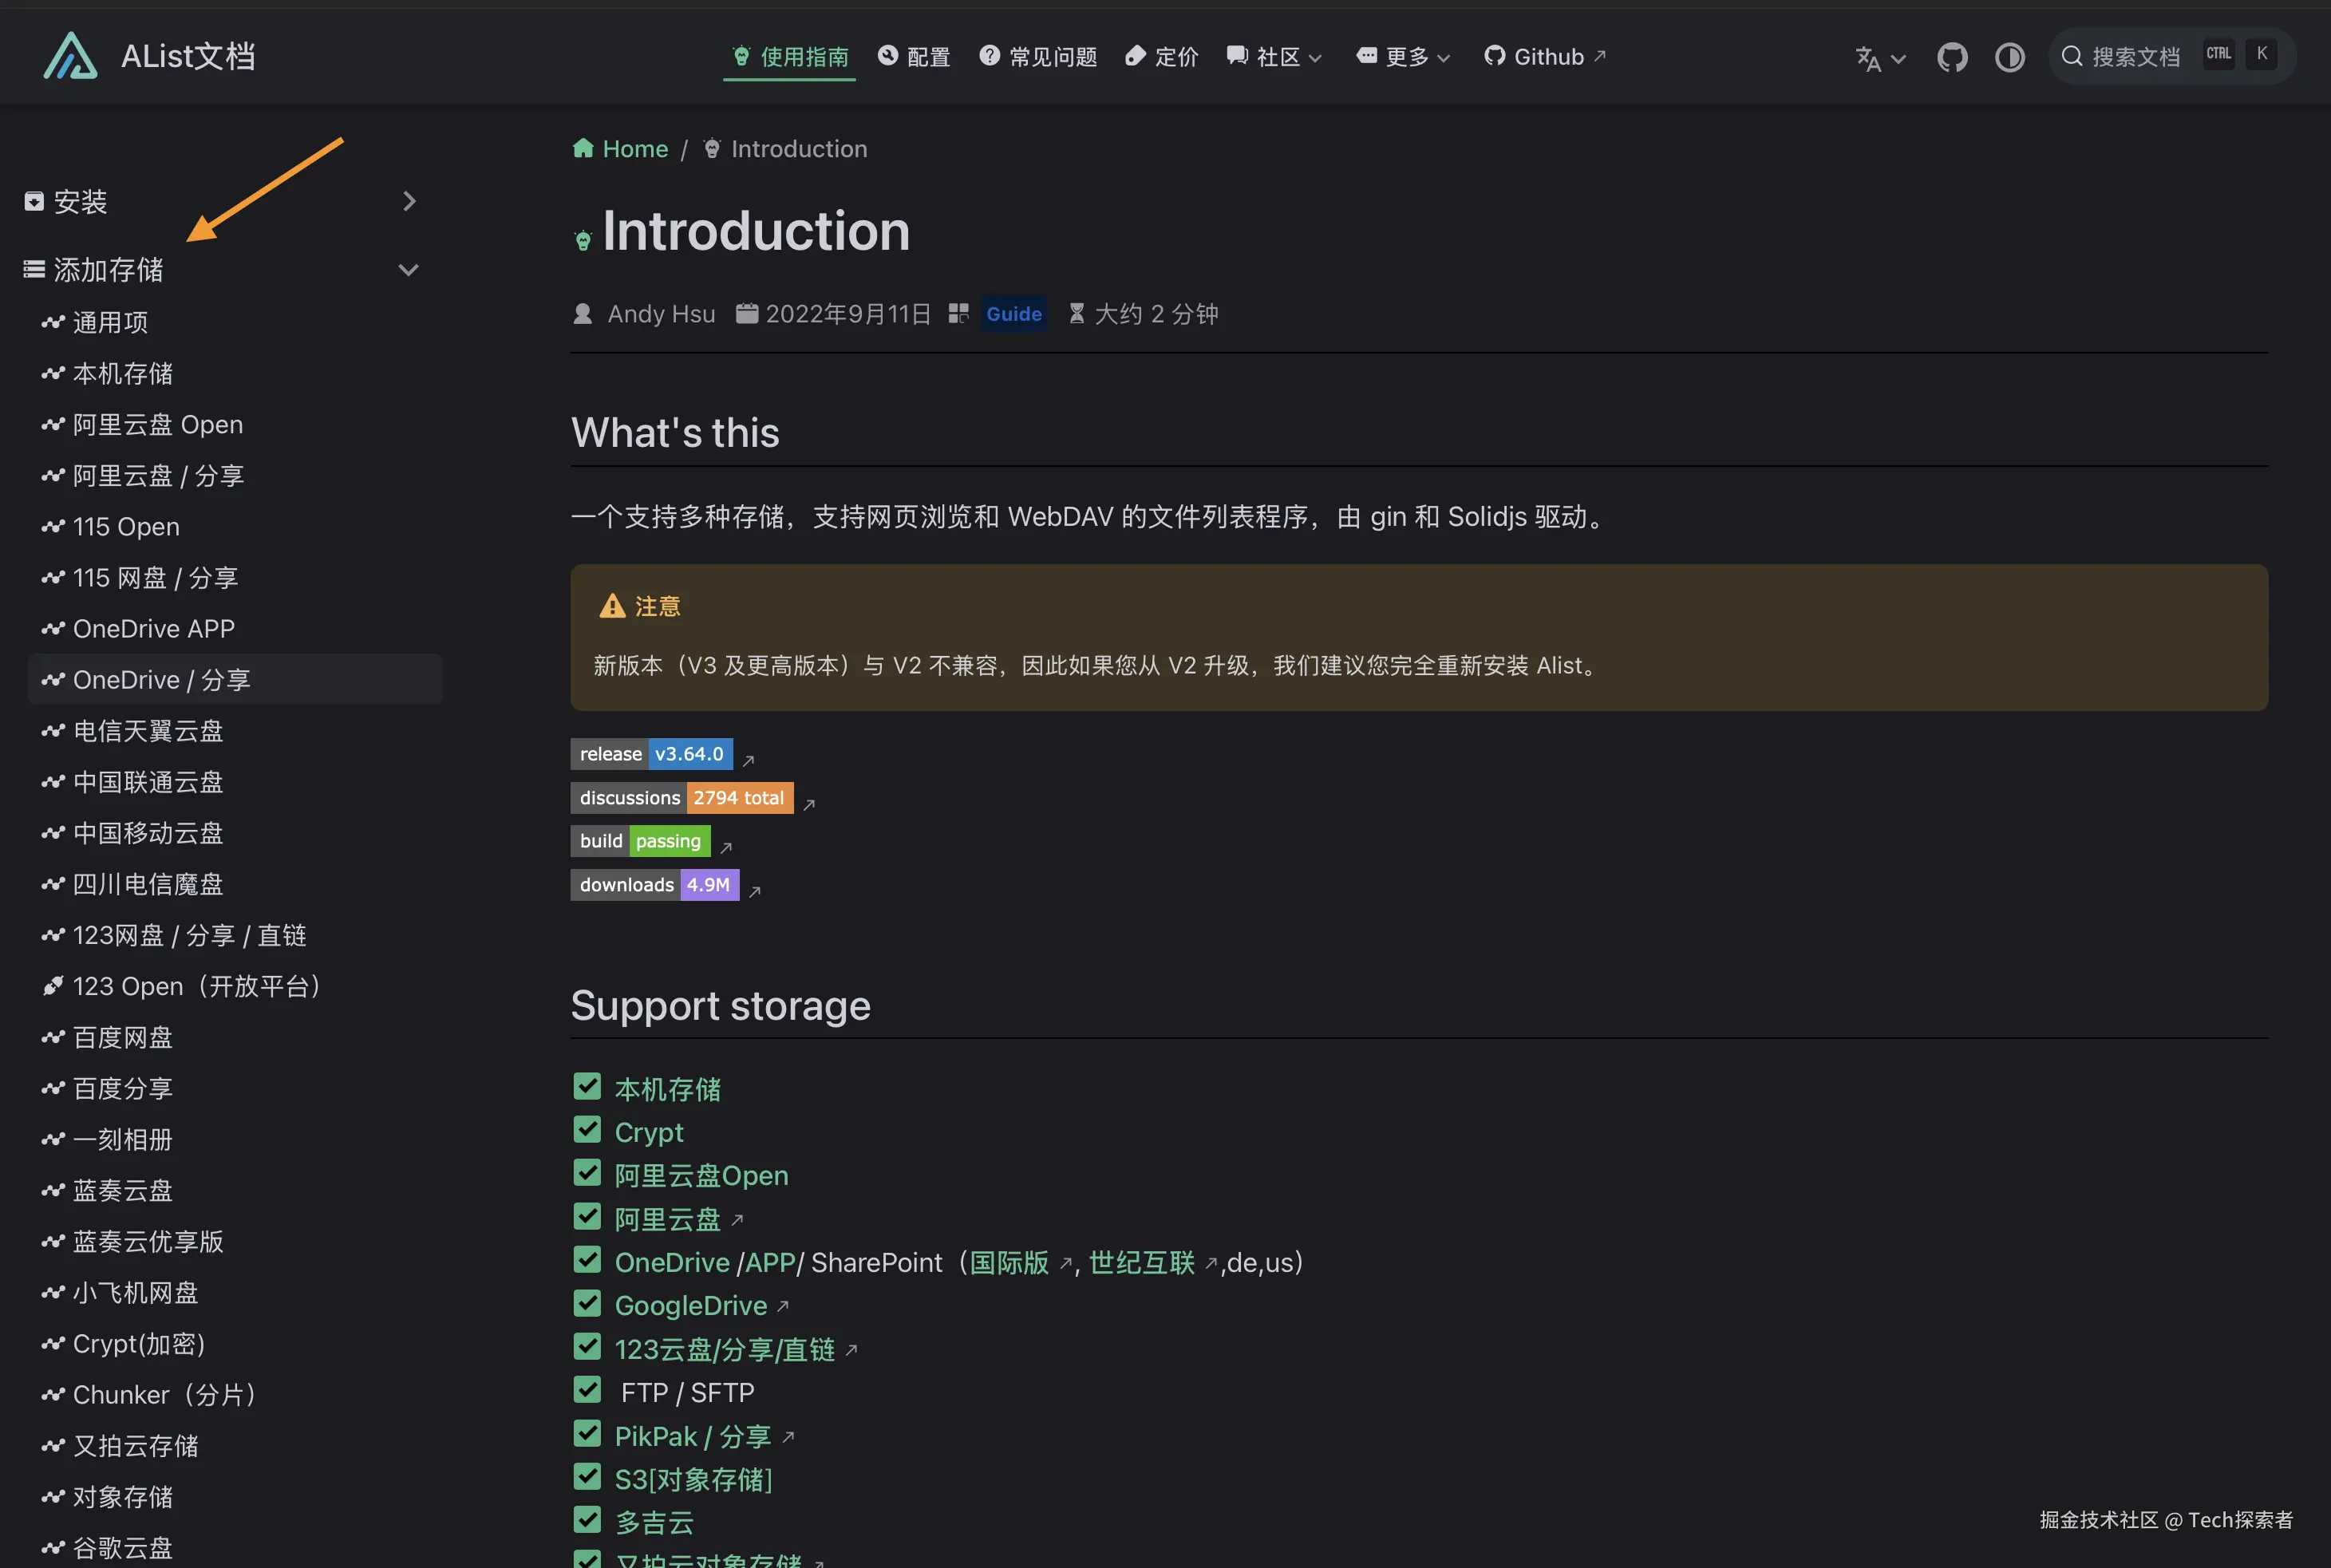The height and width of the screenshot is (1568, 2331).
Task: Click the search magnifier icon
Action: 2071,56
